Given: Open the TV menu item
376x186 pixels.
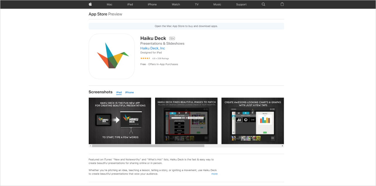Looking at the screenshot, I should click(197, 4).
